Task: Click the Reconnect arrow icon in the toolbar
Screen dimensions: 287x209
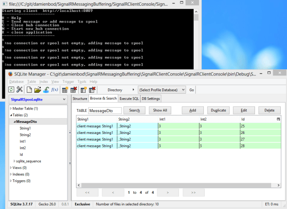Action: (x=46, y=90)
